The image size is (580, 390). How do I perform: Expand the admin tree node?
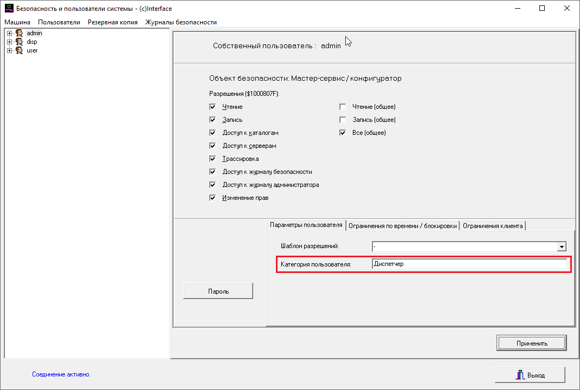coord(9,34)
